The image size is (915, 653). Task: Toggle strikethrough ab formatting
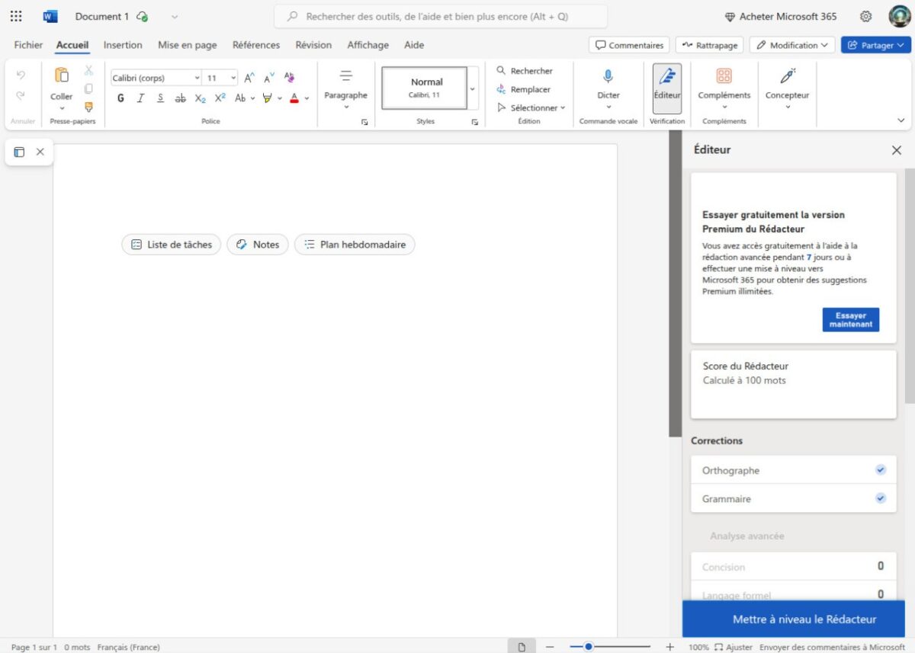click(180, 98)
